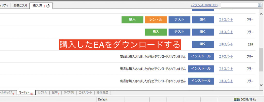Click 開く in the row priced 299
Screen dimensions: 264x102
(x=203, y=44)
